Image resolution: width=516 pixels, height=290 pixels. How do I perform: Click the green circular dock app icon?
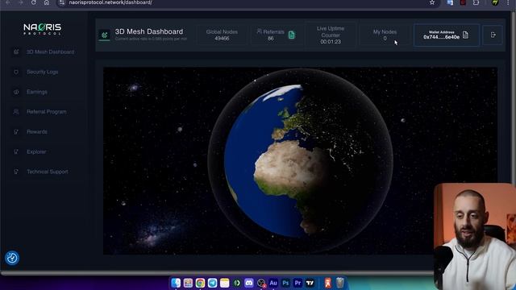(236, 283)
